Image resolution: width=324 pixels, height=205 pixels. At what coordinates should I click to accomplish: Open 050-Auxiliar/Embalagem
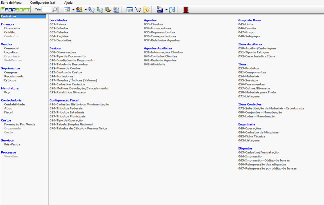(257, 48)
